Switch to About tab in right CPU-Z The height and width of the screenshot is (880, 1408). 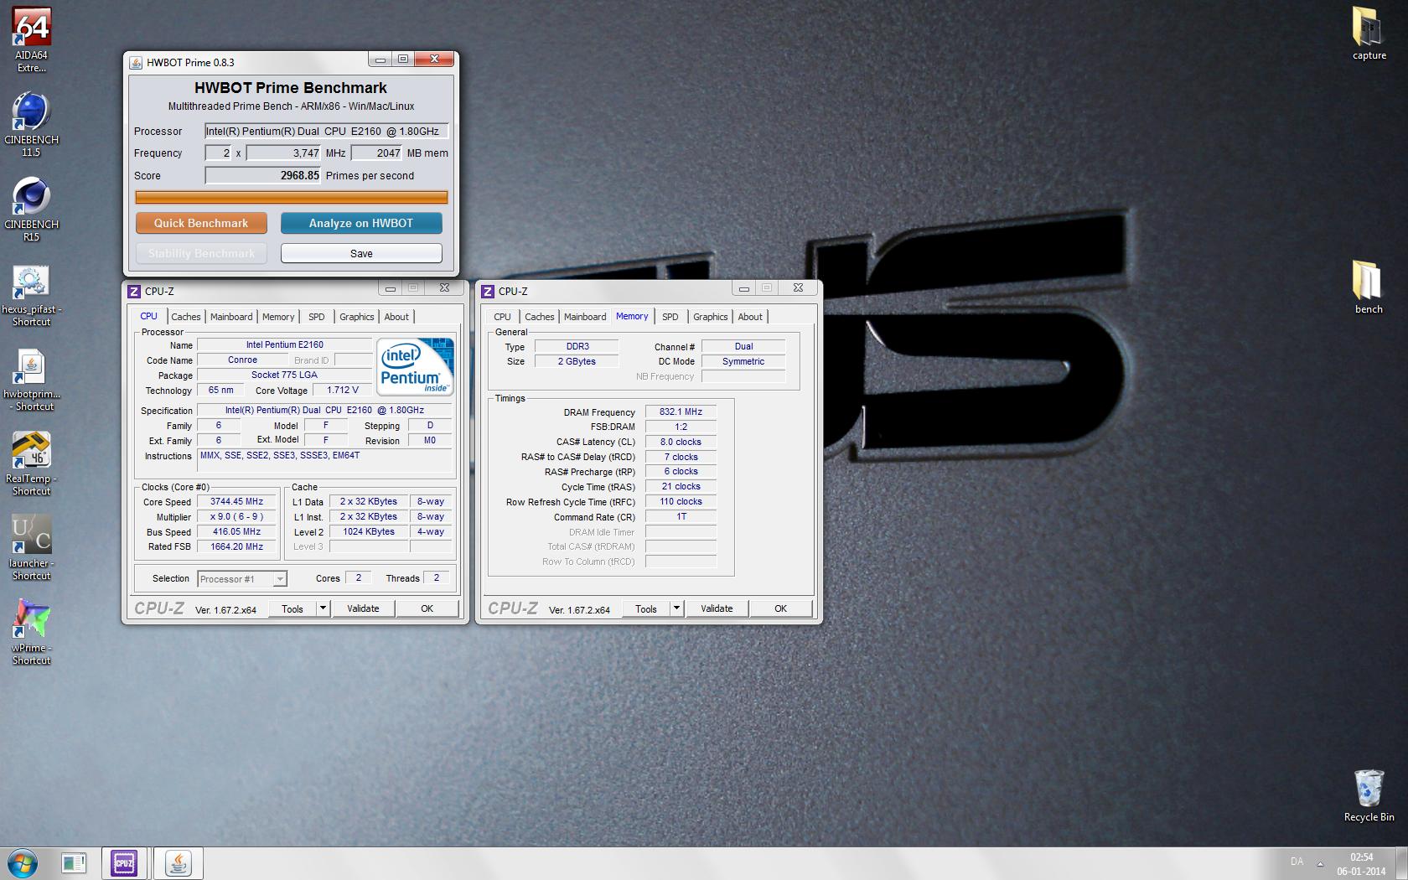pos(750,317)
